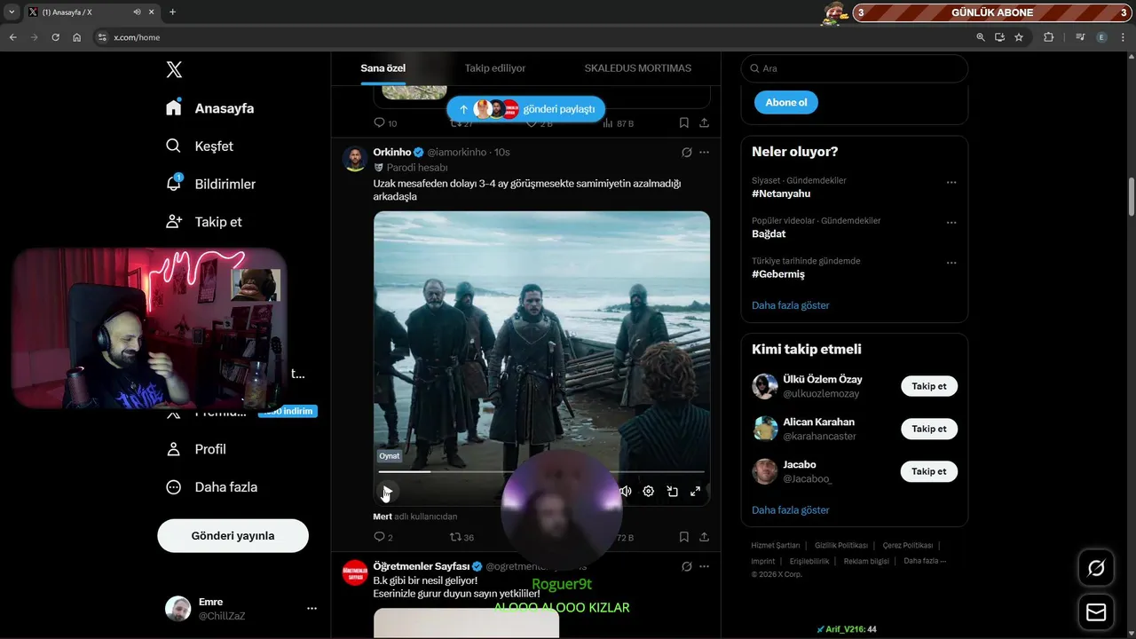The width and height of the screenshot is (1136, 639).
Task: Show more follow suggestions
Action: (791, 510)
